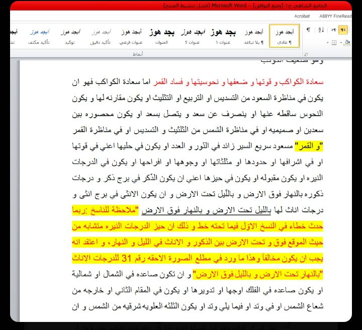Click the paint bucket shading icon
The width and height of the screenshot is (362, 330).
[x=346, y=42]
